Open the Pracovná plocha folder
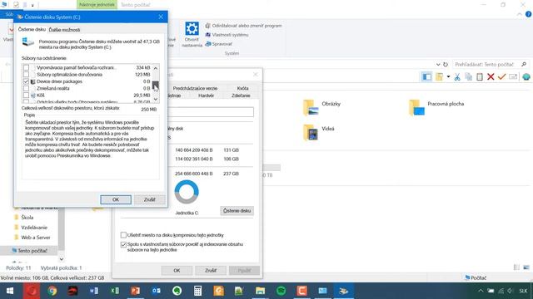This screenshot has width=533, height=299. 436,107
